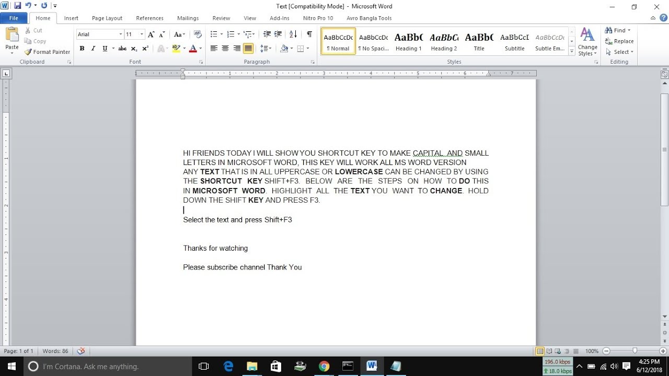Show or hide paragraph marks
The width and height of the screenshot is (669, 376).
[x=309, y=34]
